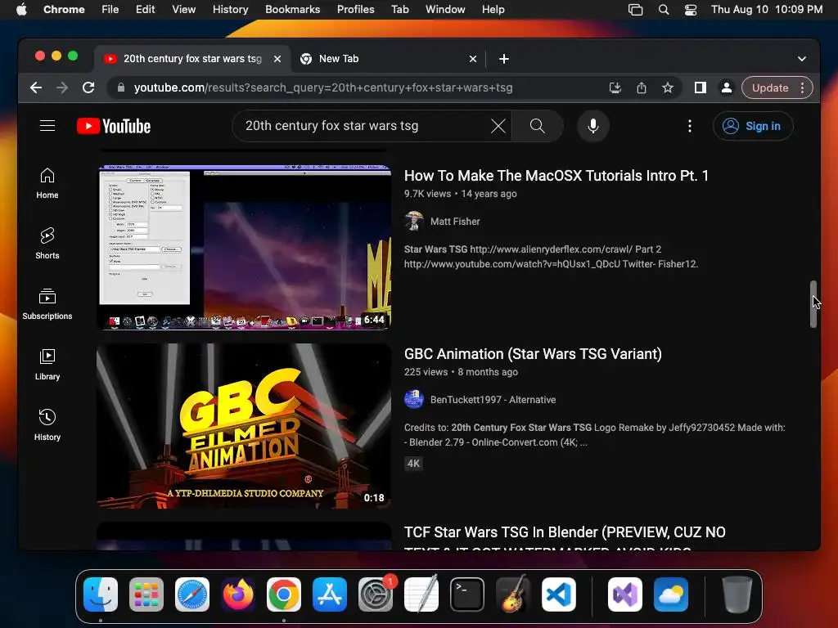Open Chrome's three-dot menu beside Update
This screenshot has width=838, height=628.
[802, 87]
